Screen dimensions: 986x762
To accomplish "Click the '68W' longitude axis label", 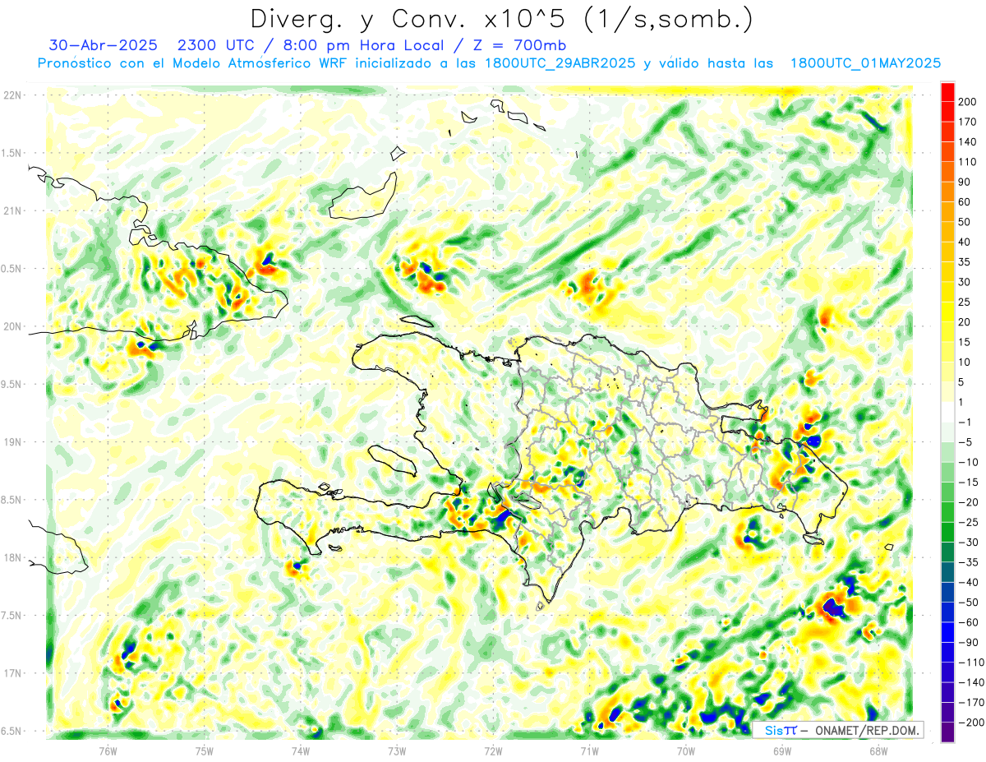I will [878, 750].
